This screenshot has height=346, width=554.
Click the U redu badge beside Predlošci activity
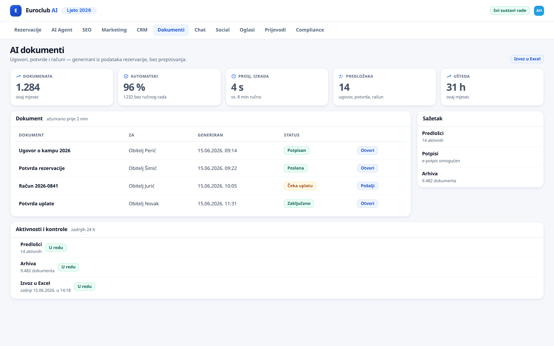point(56,248)
